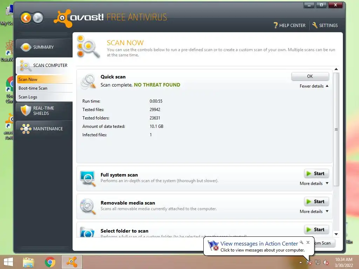Click the Tested files value 29942
The height and width of the screenshot is (269, 359).
155,110
